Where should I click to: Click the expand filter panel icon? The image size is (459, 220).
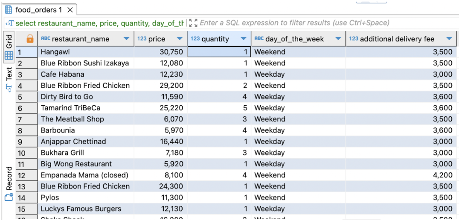[193, 23]
